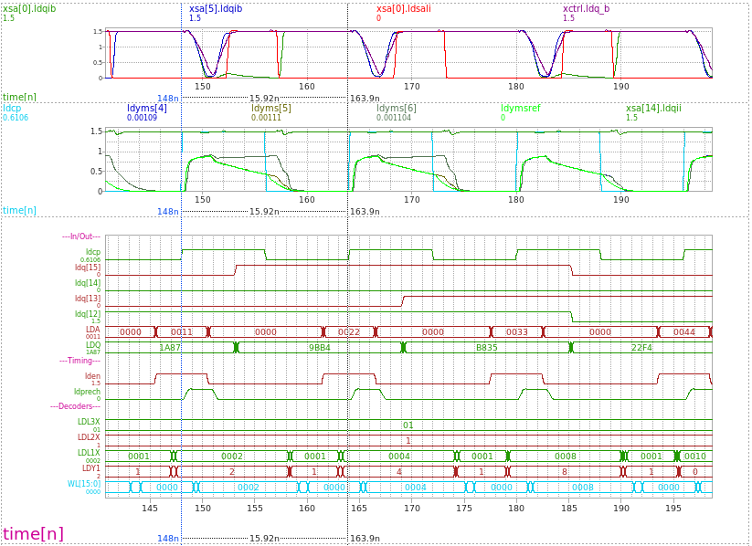Select the ldq[15] signal row label

tap(88, 268)
